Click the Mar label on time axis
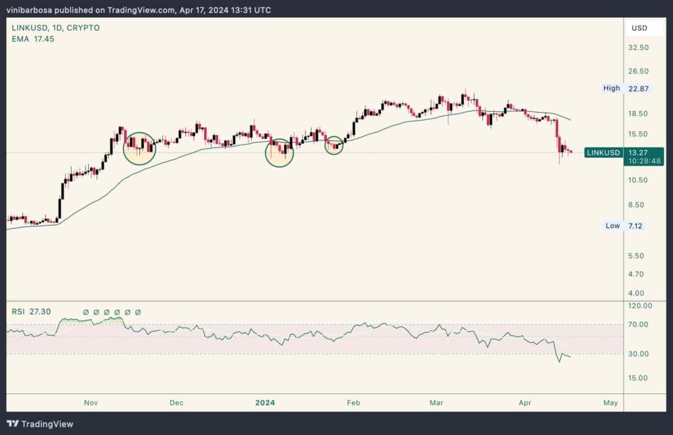Screen dimensions: 673x435 pos(436,403)
